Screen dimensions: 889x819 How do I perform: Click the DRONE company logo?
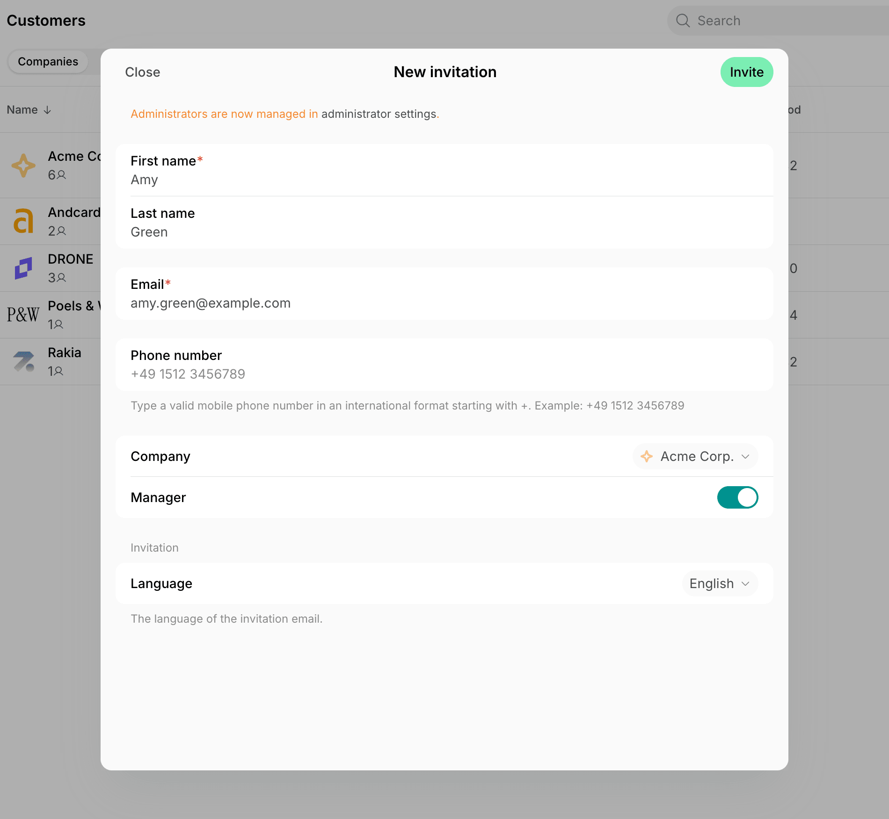[x=23, y=268]
